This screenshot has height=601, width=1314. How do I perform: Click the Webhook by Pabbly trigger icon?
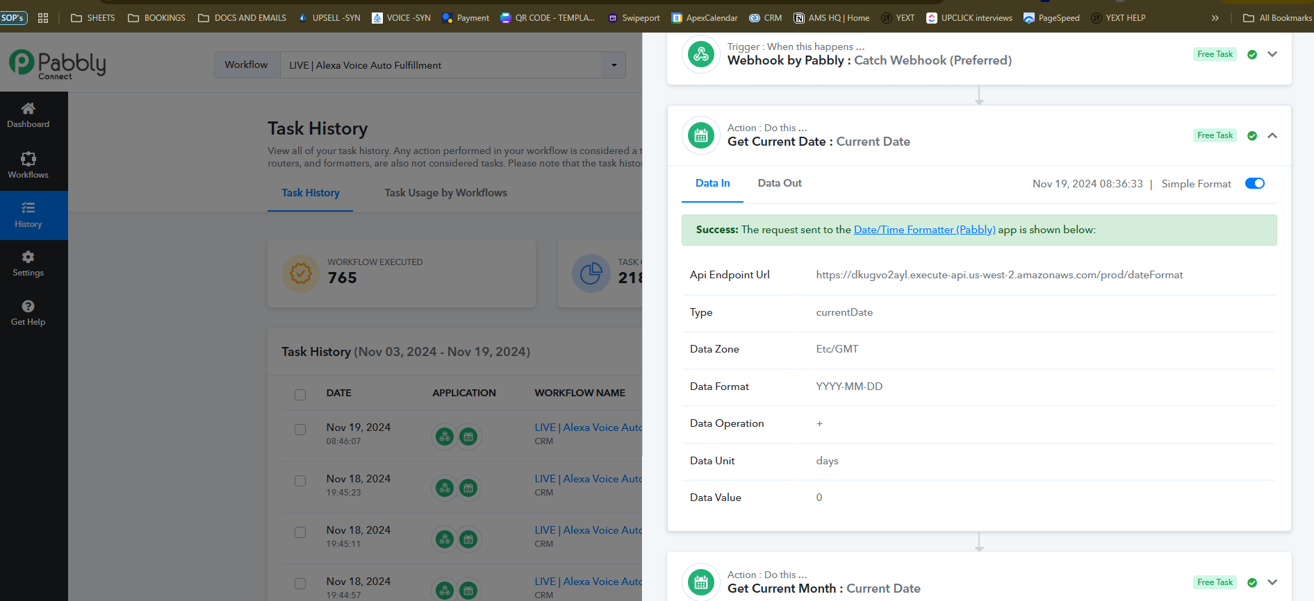click(701, 54)
